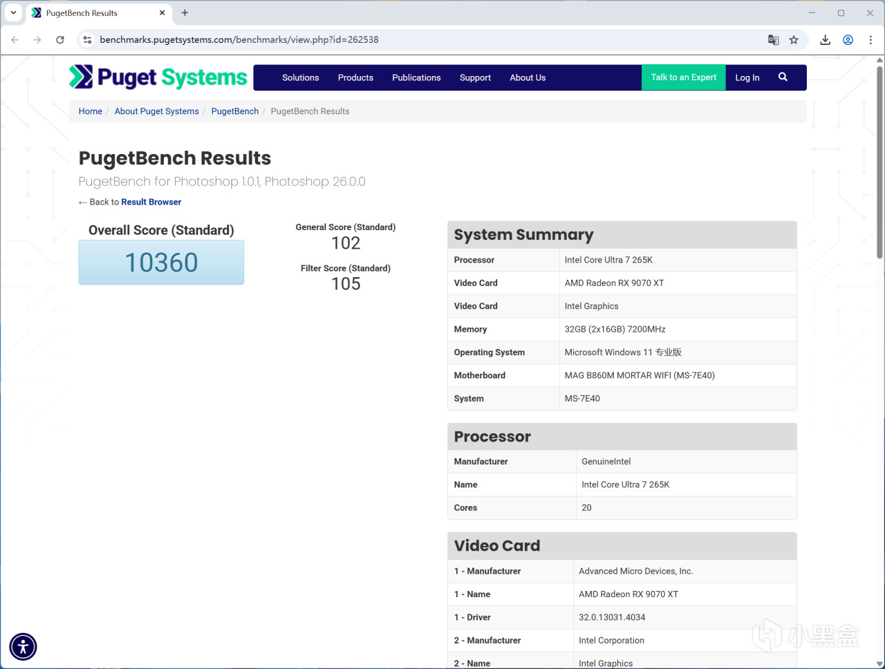Click the Filter Score value 105
The height and width of the screenshot is (669, 885).
pos(346,284)
